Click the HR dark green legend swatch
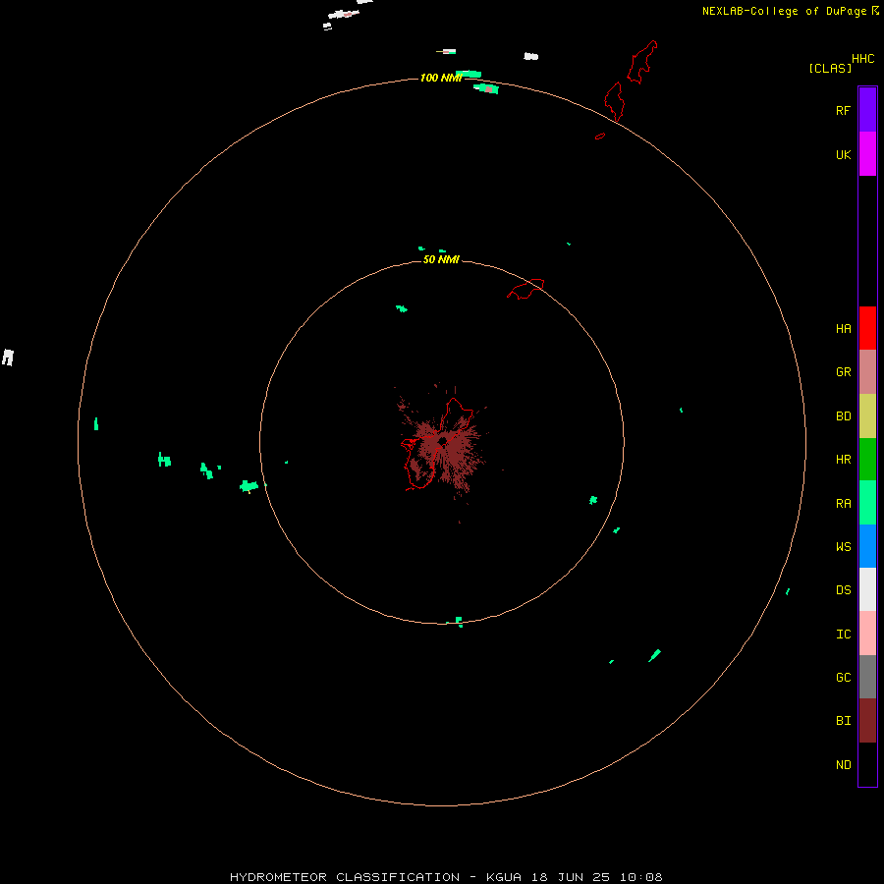The width and height of the screenshot is (884, 884). [867, 459]
